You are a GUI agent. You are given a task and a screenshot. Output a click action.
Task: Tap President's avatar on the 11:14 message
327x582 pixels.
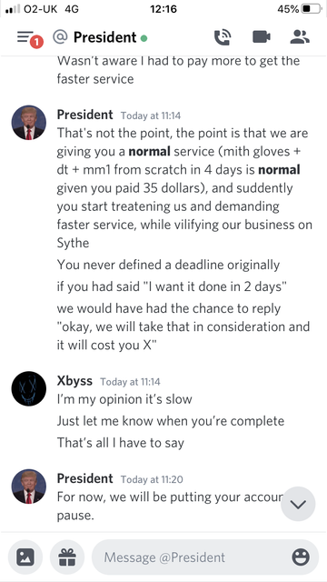[x=29, y=123]
